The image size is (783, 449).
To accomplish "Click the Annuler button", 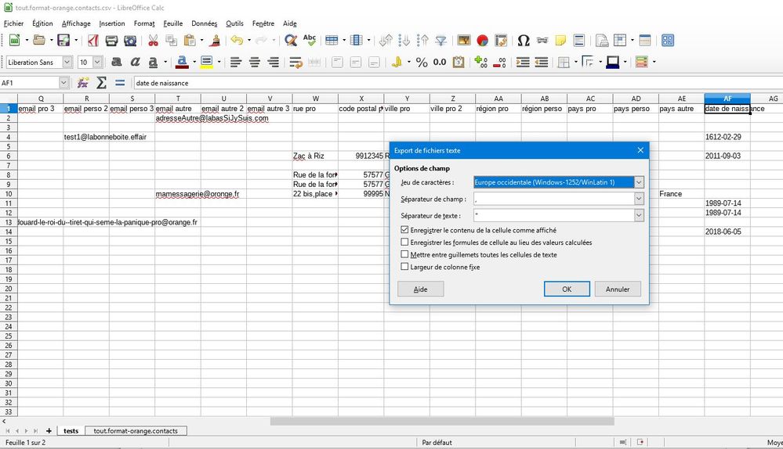I will click(x=617, y=289).
